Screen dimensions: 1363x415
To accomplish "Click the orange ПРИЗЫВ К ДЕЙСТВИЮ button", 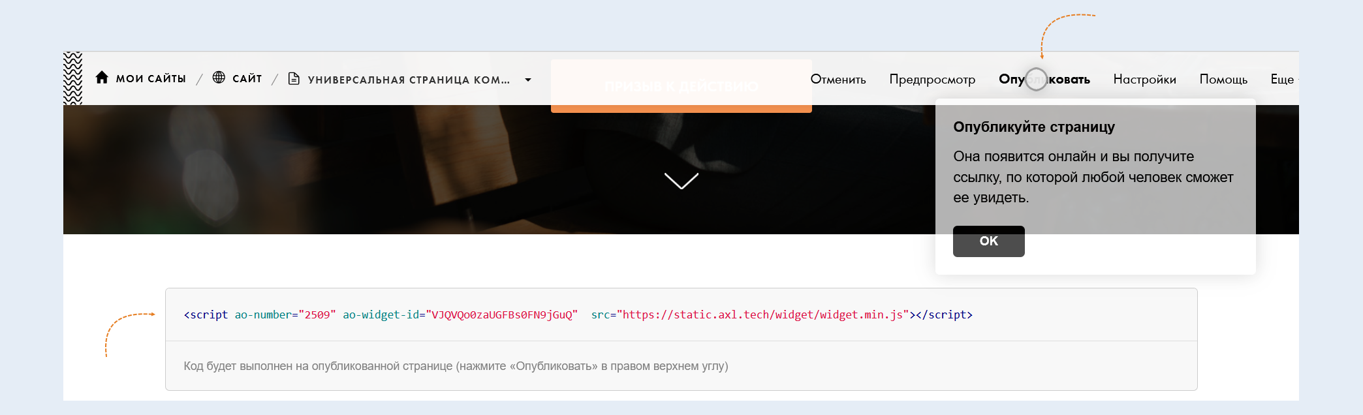I will coord(681,86).
